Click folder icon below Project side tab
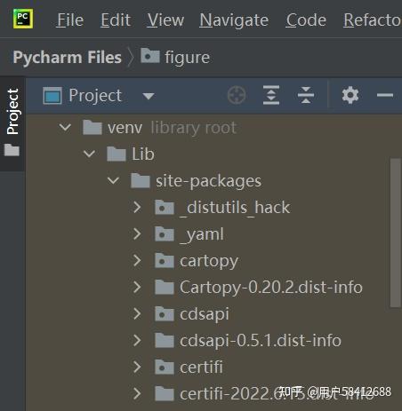The image size is (402, 411). point(12,150)
